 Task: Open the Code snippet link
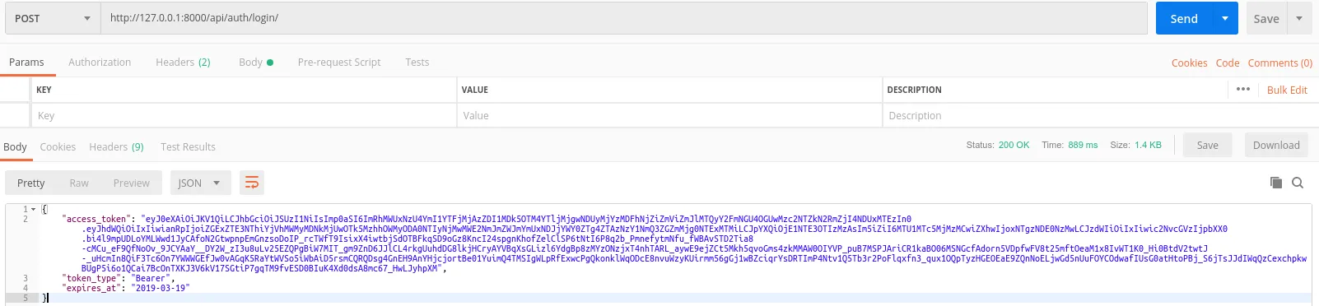pos(1228,63)
